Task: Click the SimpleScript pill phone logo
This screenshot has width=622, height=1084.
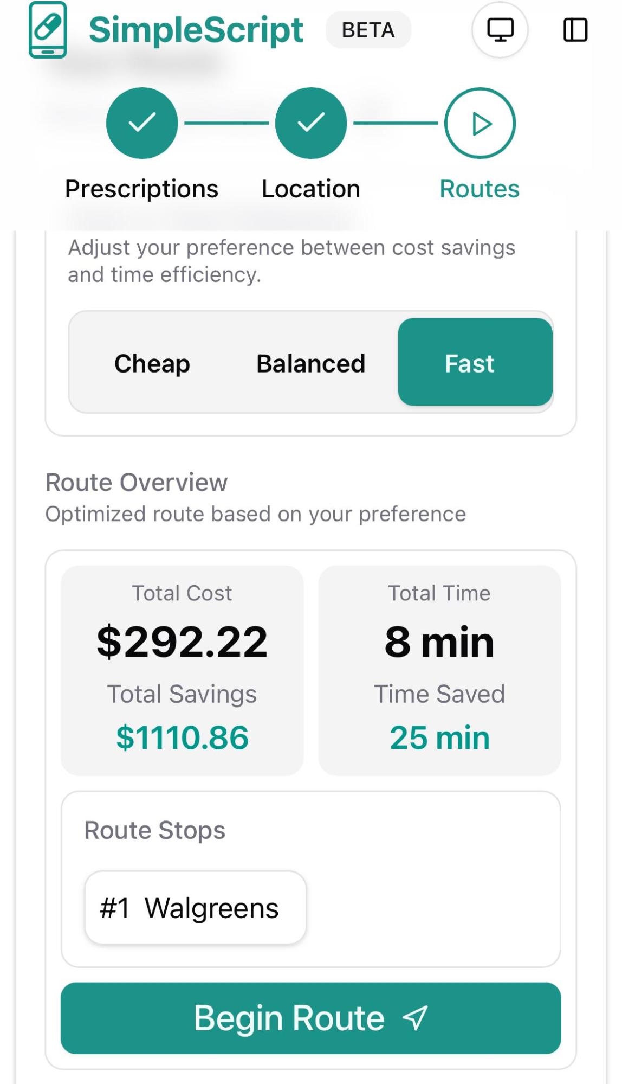Action: 48,30
